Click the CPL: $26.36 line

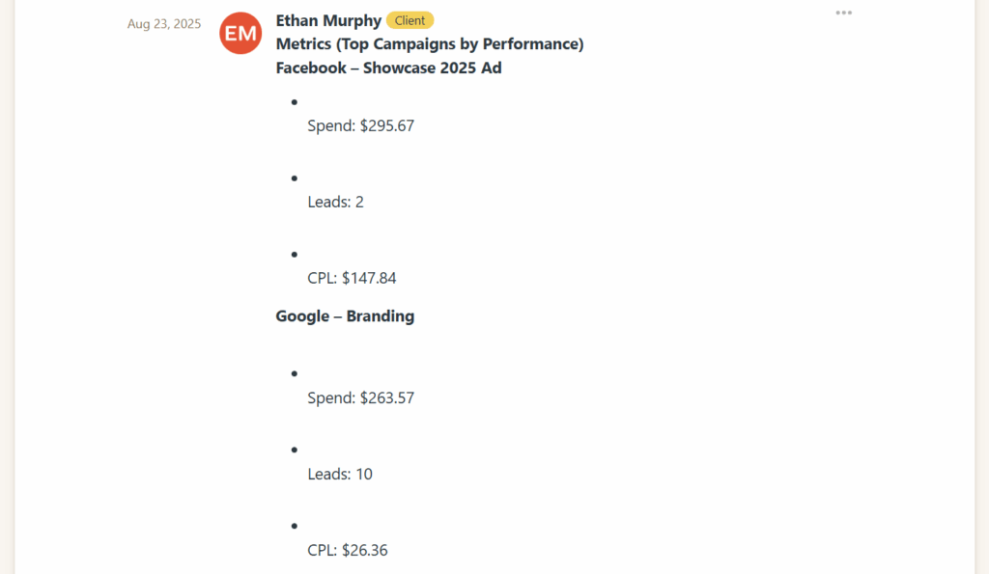[x=348, y=550]
